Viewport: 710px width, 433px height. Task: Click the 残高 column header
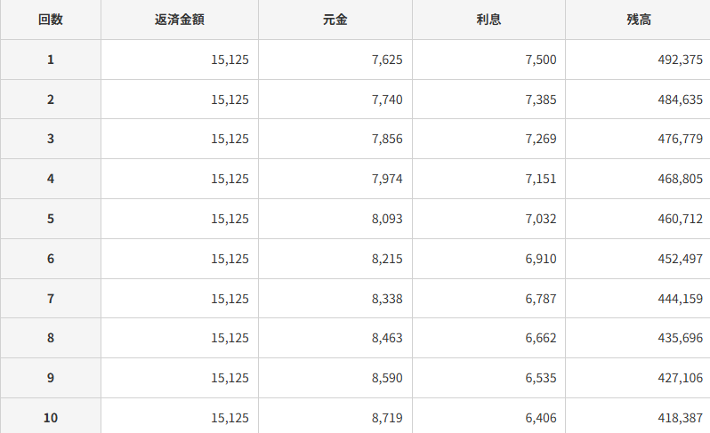click(x=638, y=20)
